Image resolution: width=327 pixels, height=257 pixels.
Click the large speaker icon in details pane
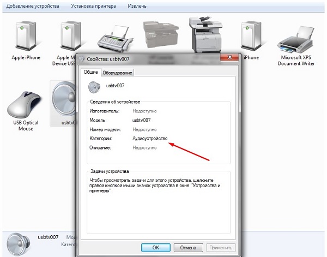coord(19,244)
